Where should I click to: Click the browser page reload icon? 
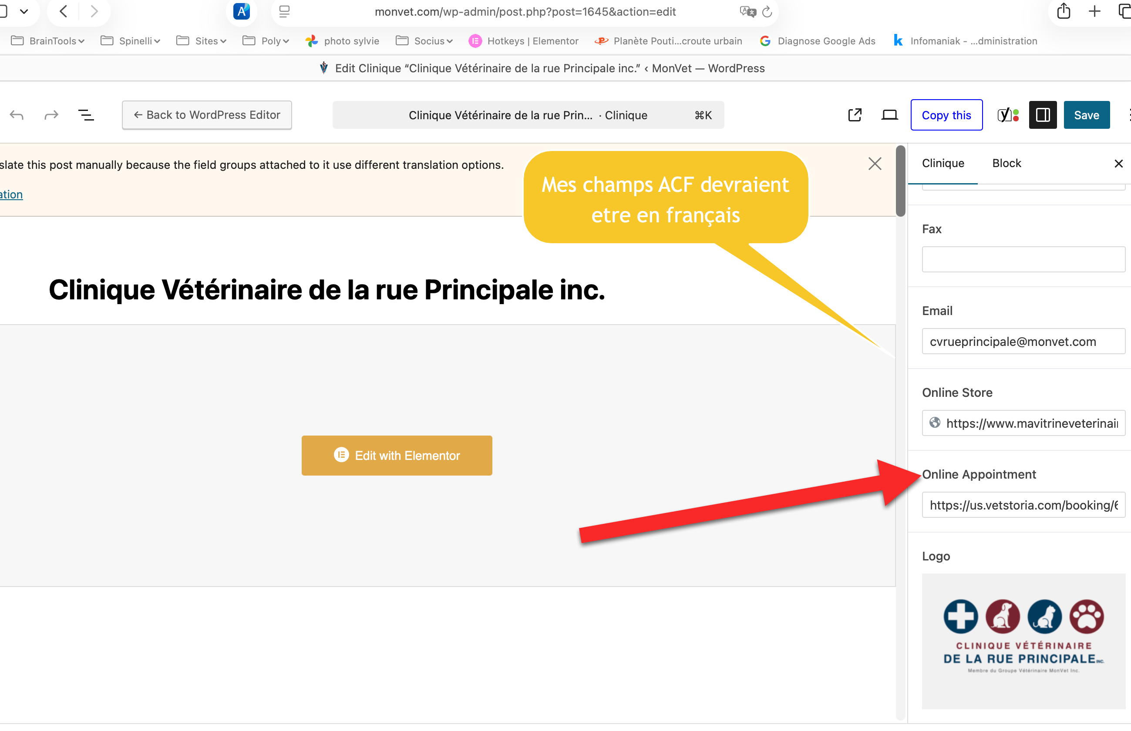point(767,11)
